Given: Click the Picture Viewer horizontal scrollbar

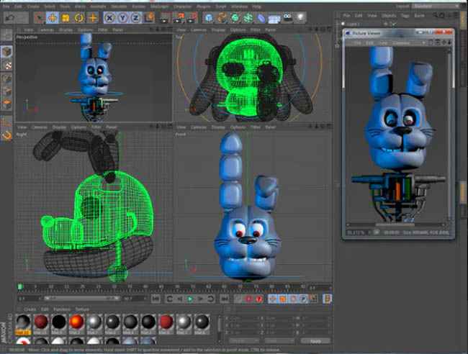Looking at the screenshot, I should pyautogui.click(x=395, y=225).
